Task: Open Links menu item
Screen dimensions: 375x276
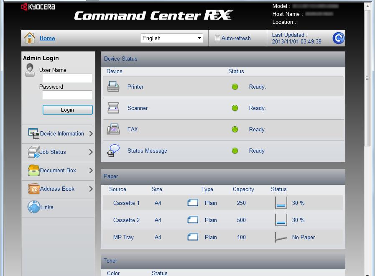Action: pos(47,207)
